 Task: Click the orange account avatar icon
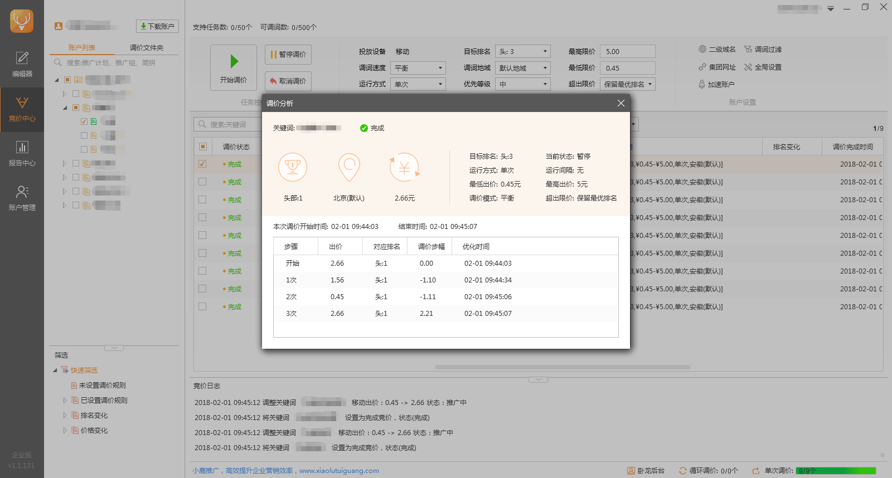coord(59,26)
